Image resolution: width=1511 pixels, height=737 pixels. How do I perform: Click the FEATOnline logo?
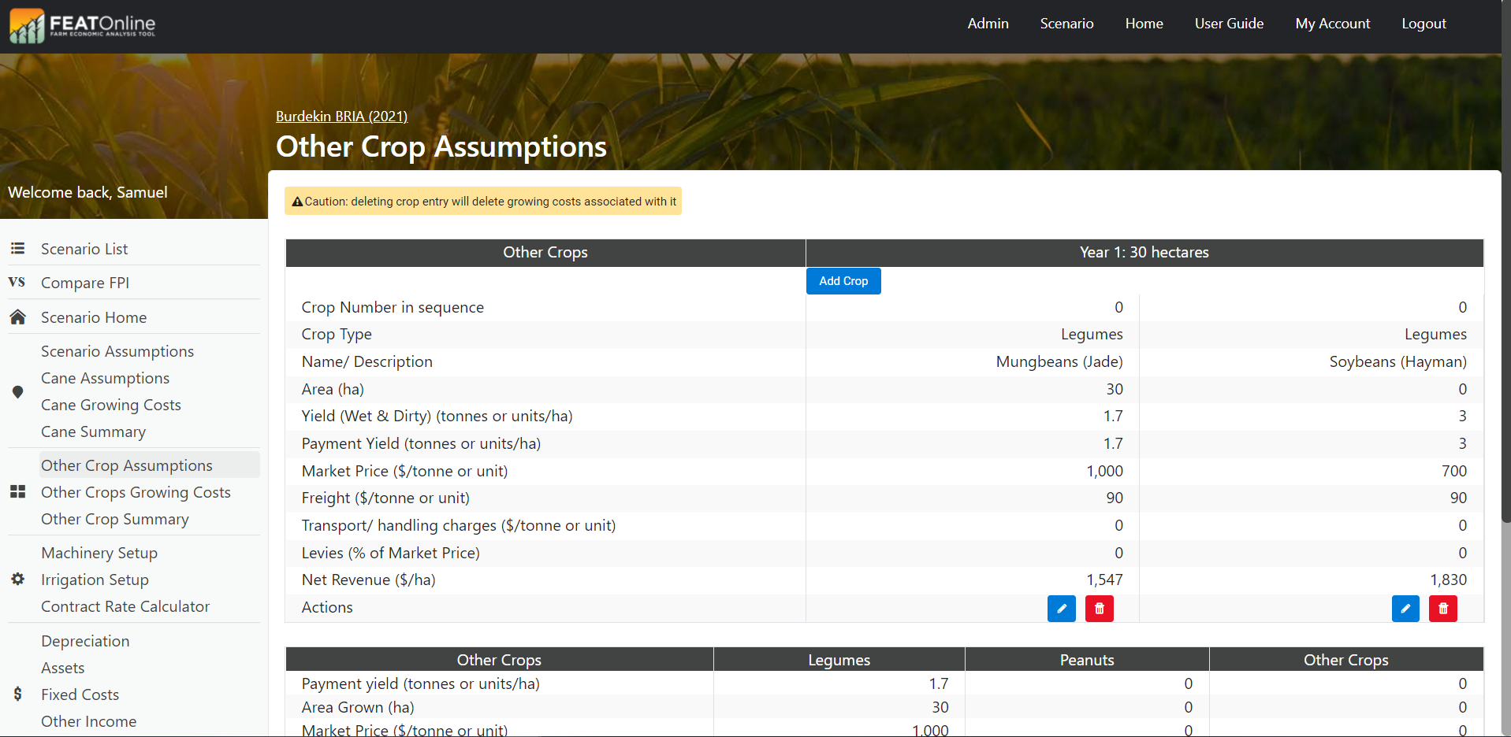tap(83, 25)
